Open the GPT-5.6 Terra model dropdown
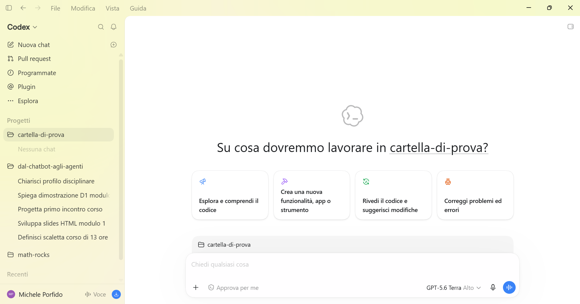This screenshot has height=304, width=580. [x=453, y=288]
